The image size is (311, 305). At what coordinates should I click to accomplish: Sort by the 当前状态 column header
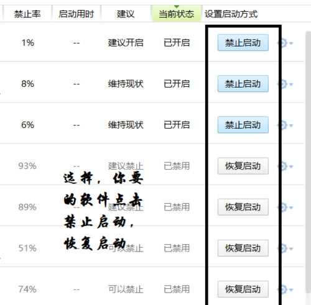coord(177,14)
